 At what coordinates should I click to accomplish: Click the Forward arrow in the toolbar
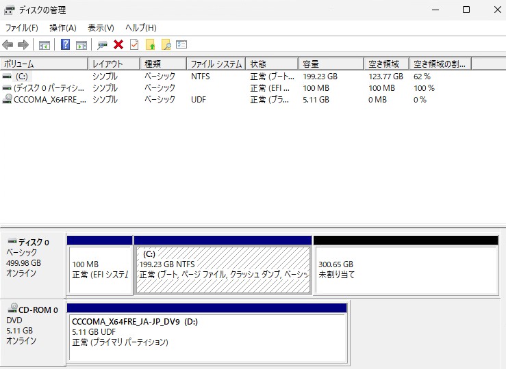(x=23, y=44)
